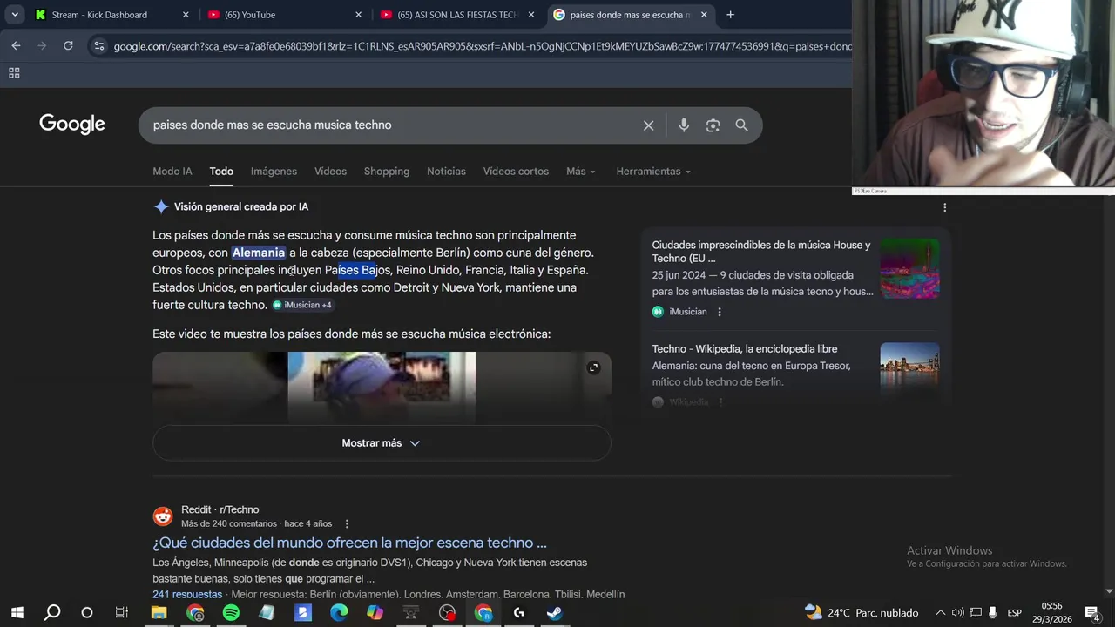Open File Explorer from taskbar
Screen dimensions: 1115x627
pyautogui.click(x=159, y=613)
